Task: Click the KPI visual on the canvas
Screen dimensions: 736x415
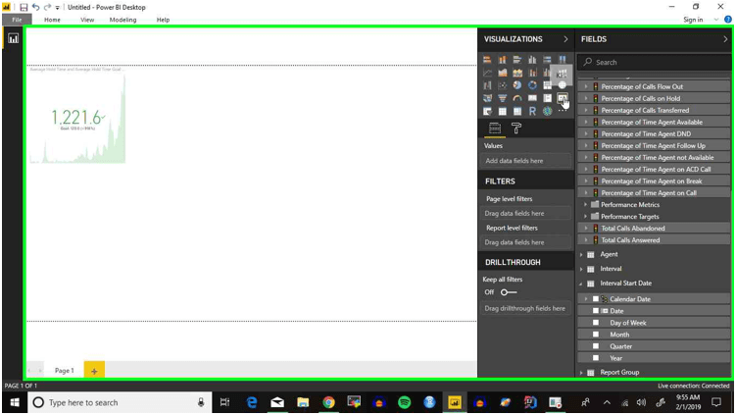Action: coord(77,115)
